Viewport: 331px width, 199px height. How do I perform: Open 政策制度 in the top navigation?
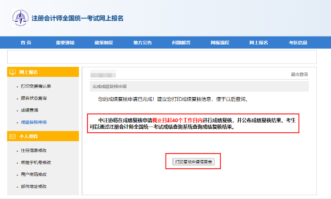104,43
